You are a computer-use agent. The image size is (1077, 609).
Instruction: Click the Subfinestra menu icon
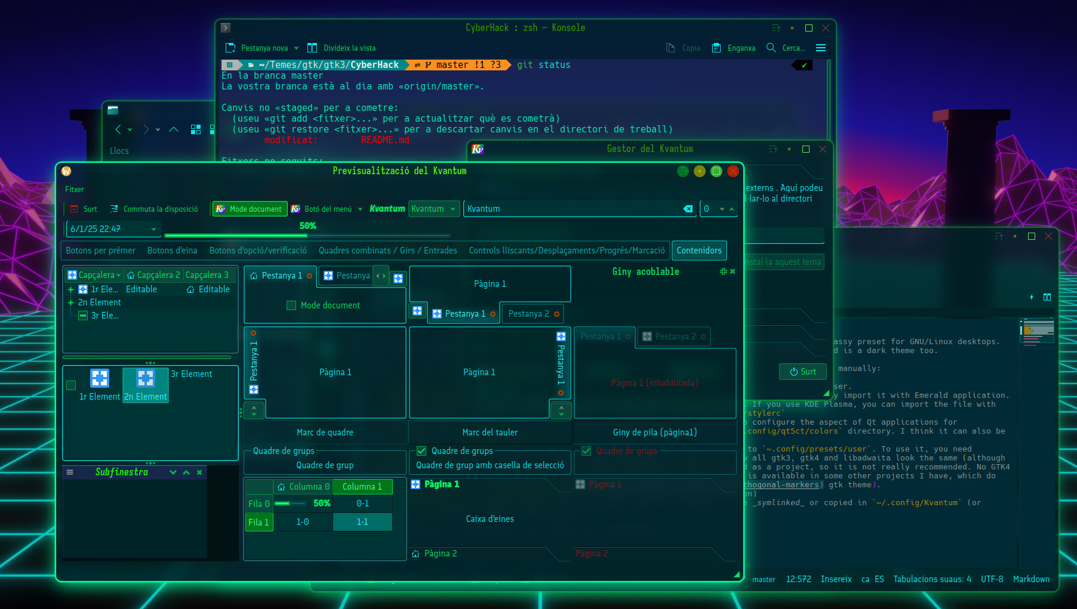pyautogui.click(x=70, y=472)
